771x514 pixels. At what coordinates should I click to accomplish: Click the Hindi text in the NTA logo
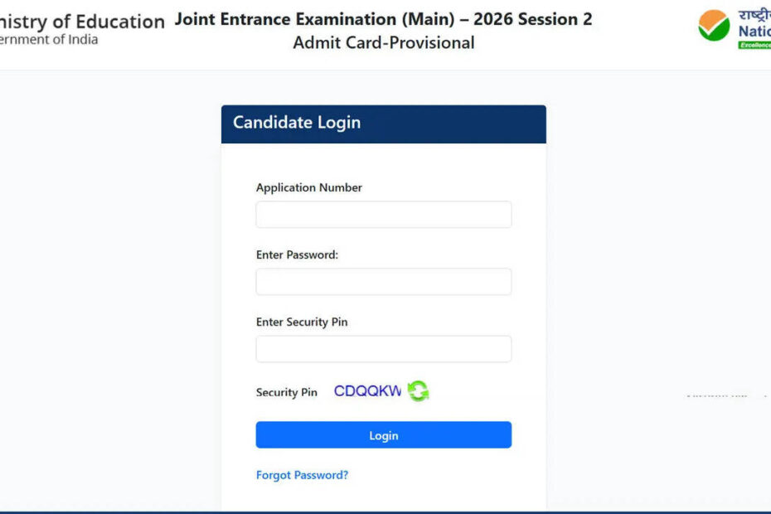click(x=754, y=14)
